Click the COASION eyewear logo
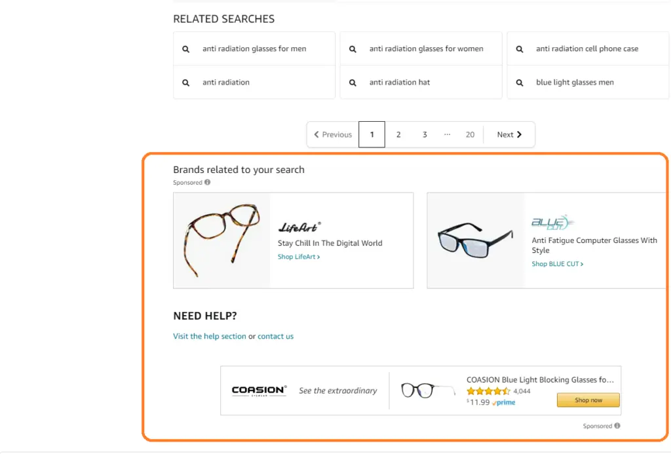The height and width of the screenshot is (454, 671). [259, 391]
